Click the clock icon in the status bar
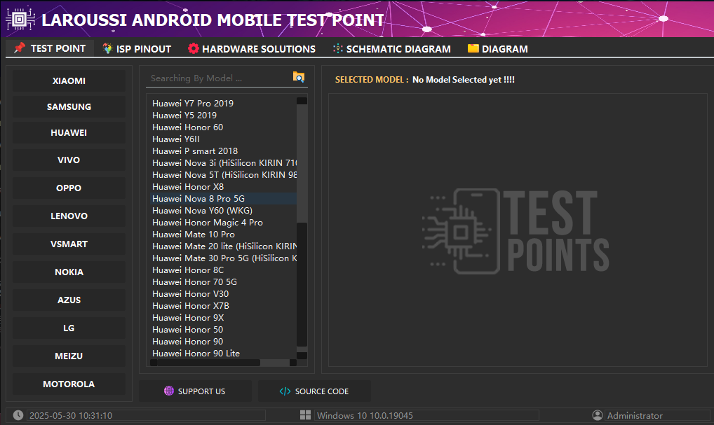714x425 pixels. click(18, 415)
